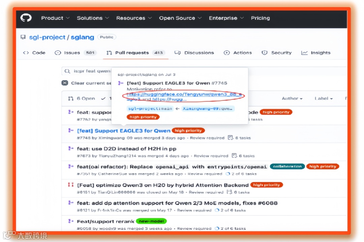Click merged icon of dp attention row
The height and width of the screenshot is (242, 364).
click(x=71, y=203)
